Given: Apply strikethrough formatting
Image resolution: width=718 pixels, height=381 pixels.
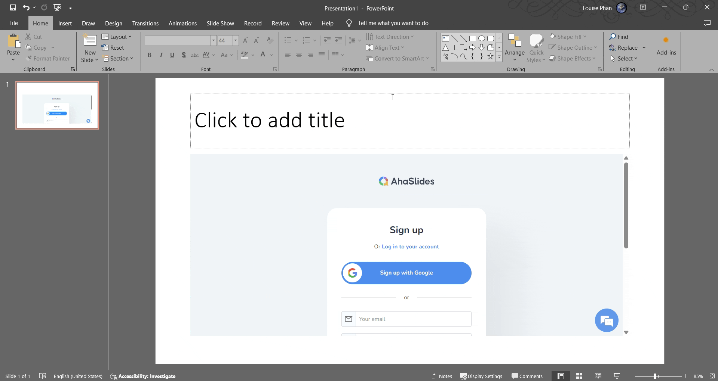Looking at the screenshot, I should 195,55.
